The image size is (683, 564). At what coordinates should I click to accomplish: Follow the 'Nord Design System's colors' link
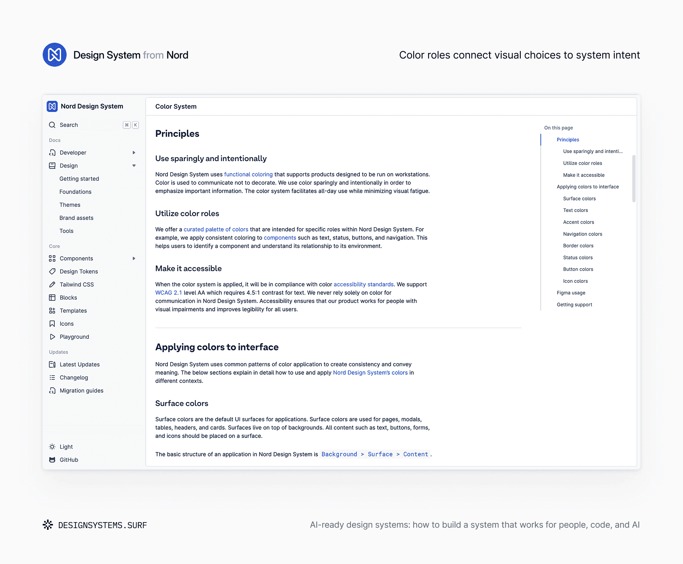[x=371, y=373]
